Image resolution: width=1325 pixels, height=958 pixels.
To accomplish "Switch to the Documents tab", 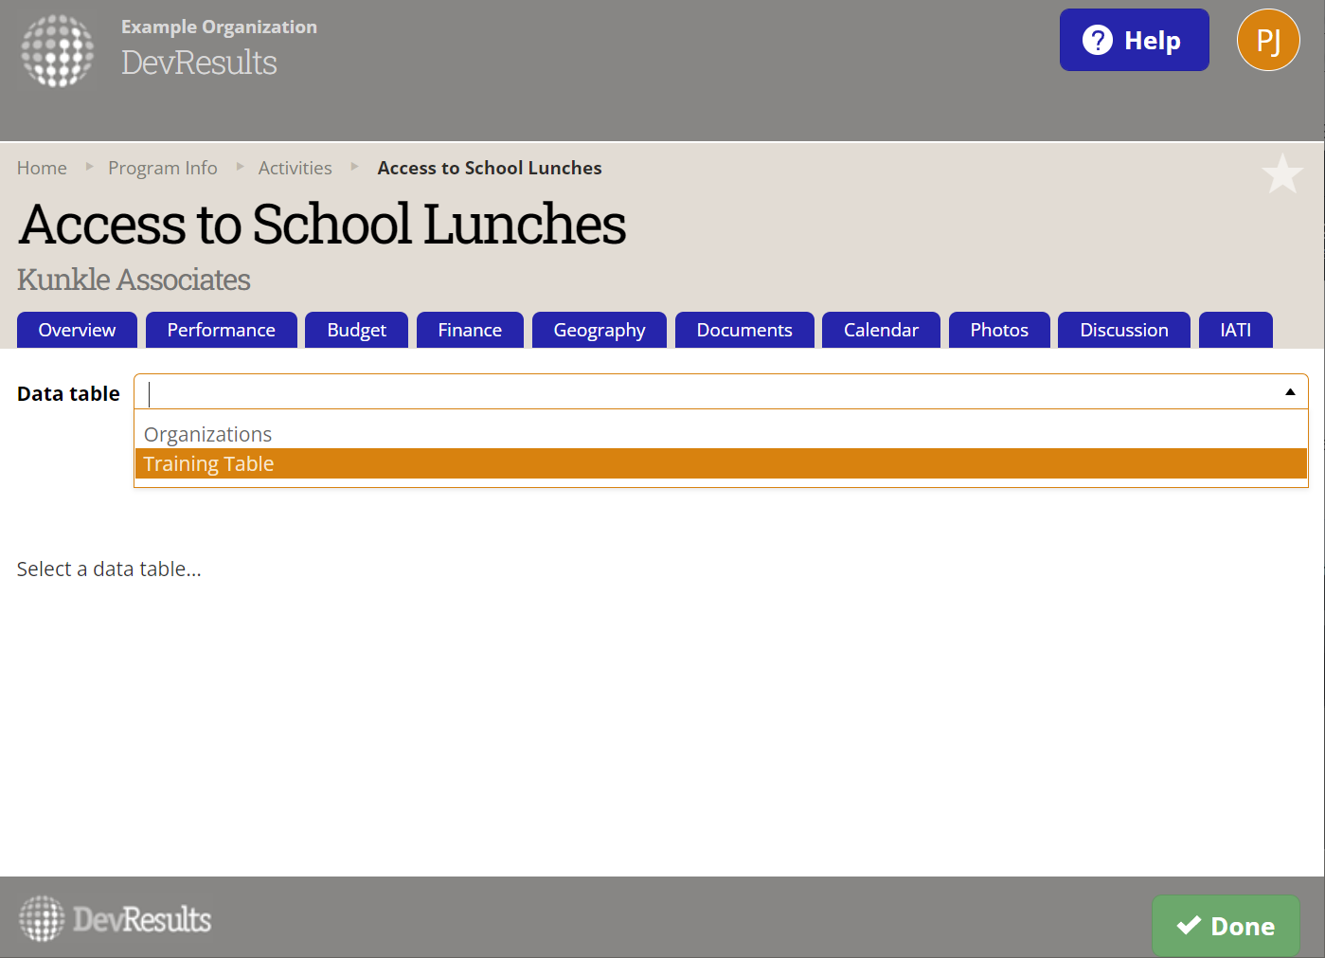I will pos(744,330).
